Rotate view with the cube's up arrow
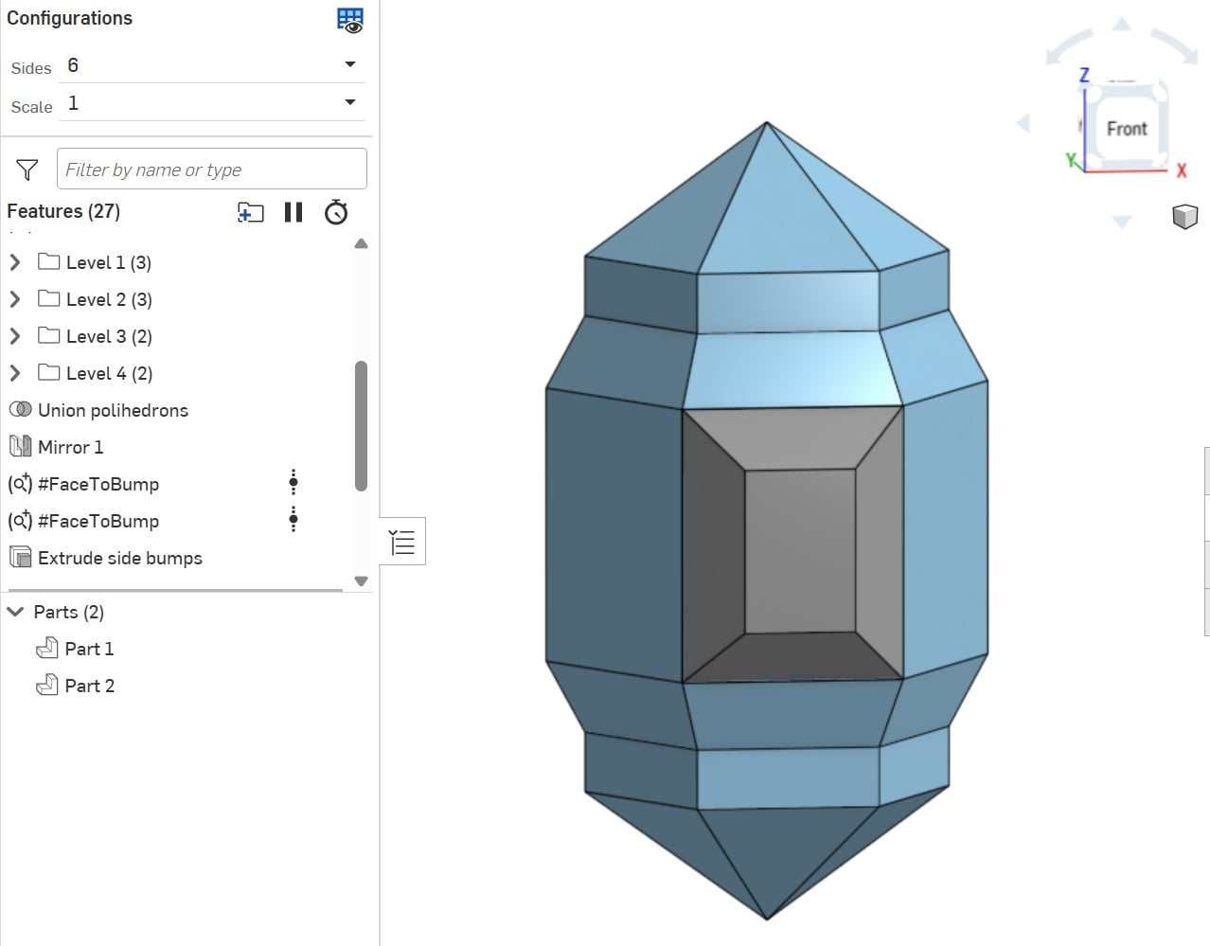The width and height of the screenshot is (1210, 946). (1122, 24)
